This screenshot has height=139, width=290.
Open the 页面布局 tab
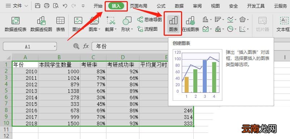(x=138, y=6)
